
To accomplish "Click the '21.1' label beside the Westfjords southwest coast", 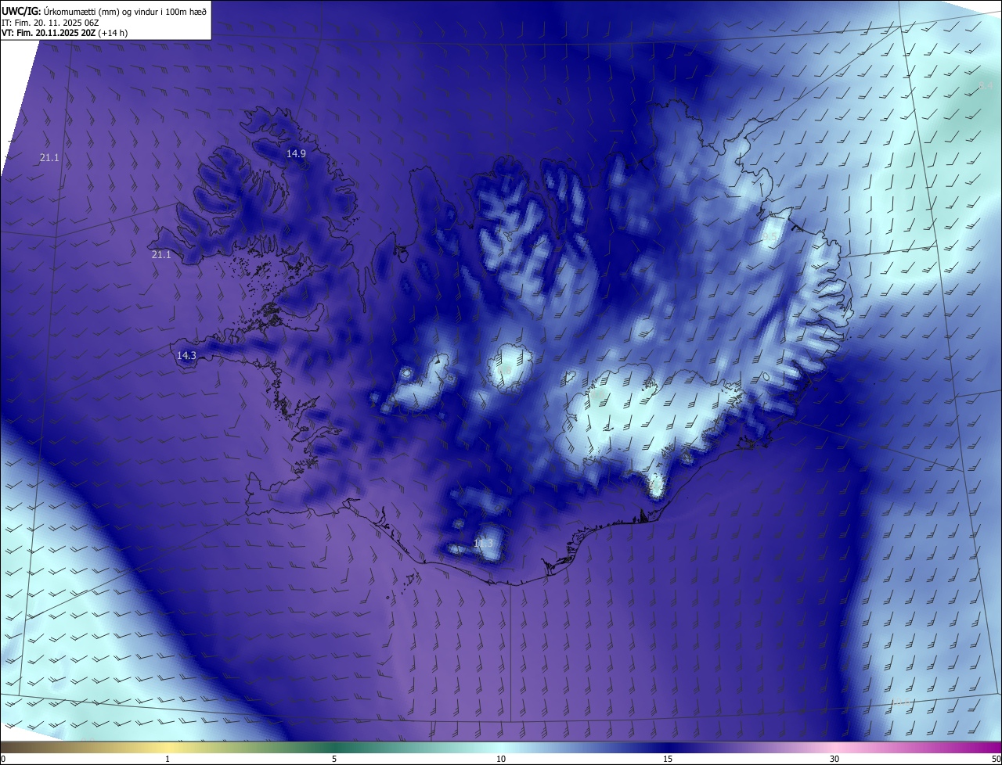I will coord(161,255).
